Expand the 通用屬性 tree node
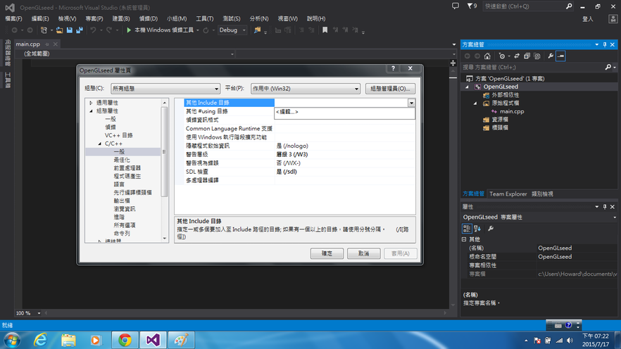The width and height of the screenshot is (621, 349). (91, 103)
